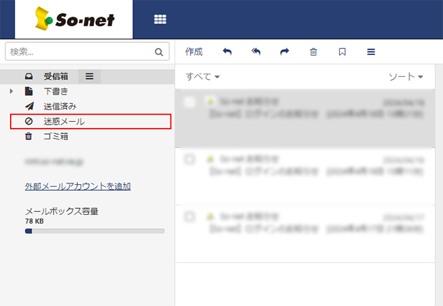Expand the 下書き folder tree arrow
Image resolution: width=443 pixels, height=306 pixels.
click(12, 91)
